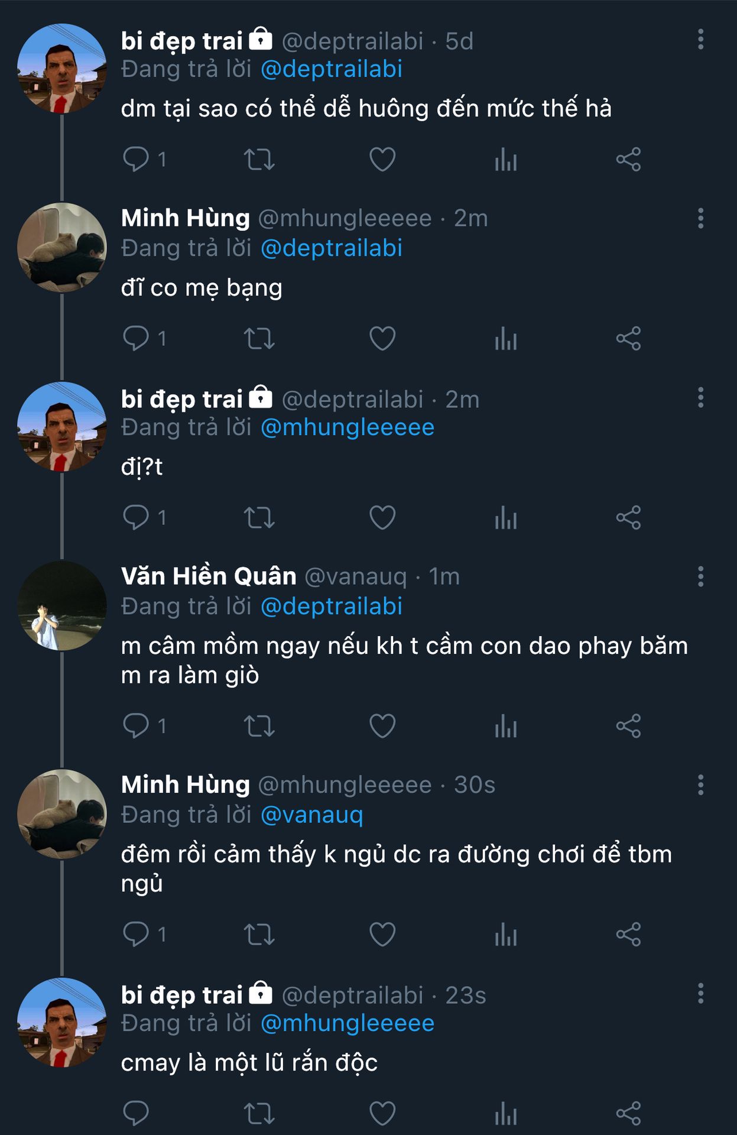This screenshot has width=737, height=1135.
Task: Open more options for Văn Hiền Quân's tweet
Action: click(x=700, y=576)
